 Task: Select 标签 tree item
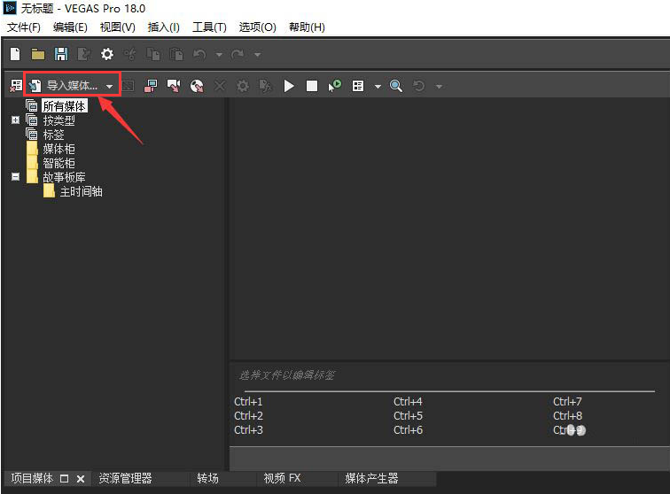click(53, 135)
